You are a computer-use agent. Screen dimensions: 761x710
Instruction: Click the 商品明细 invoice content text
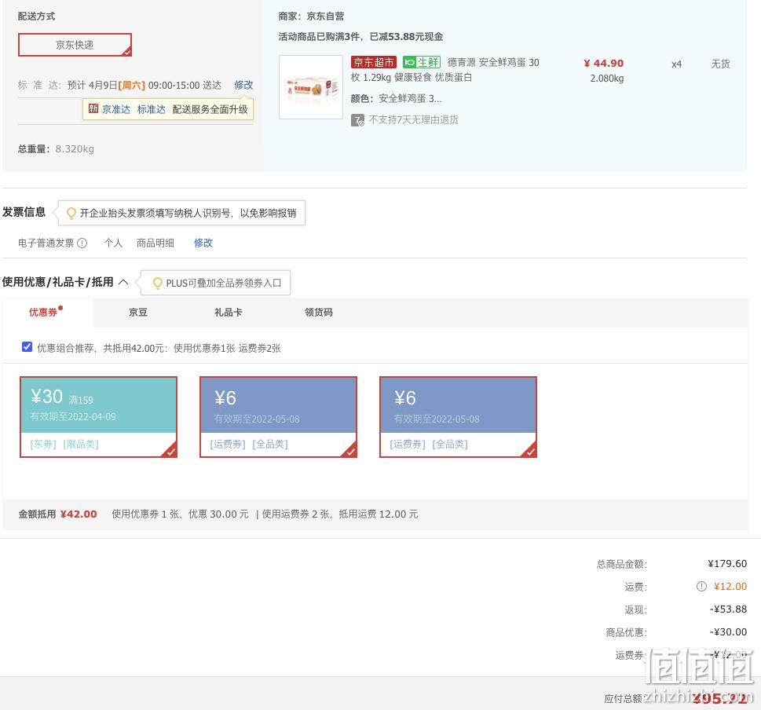pyautogui.click(x=155, y=243)
